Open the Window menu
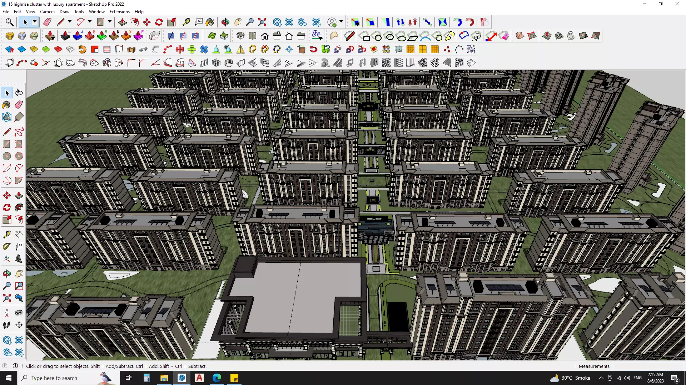The width and height of the screenshot is (686, 385). tap(96, 11)
